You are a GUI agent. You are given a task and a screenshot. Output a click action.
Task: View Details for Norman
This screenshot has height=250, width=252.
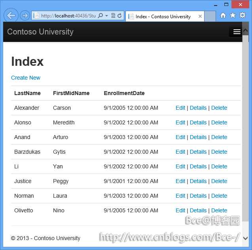[198, 196]
